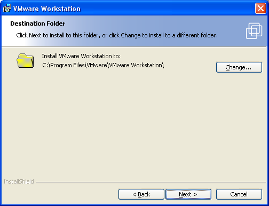269x206 pixels.
Task: Click the VMware overlapping squares logo
Action: click(254, 31)
